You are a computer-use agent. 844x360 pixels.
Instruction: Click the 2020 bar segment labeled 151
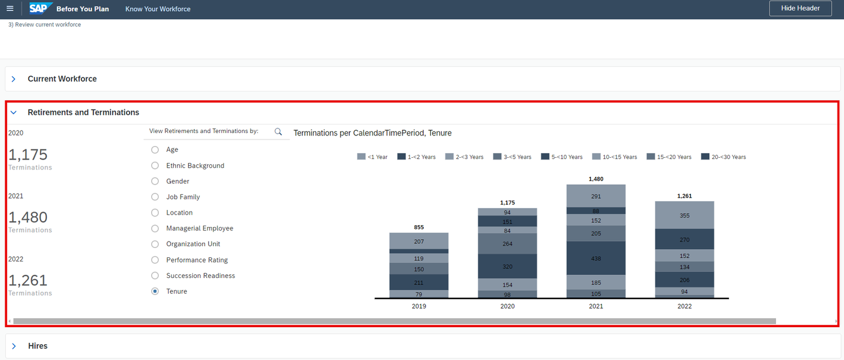[x=508, y=222]
